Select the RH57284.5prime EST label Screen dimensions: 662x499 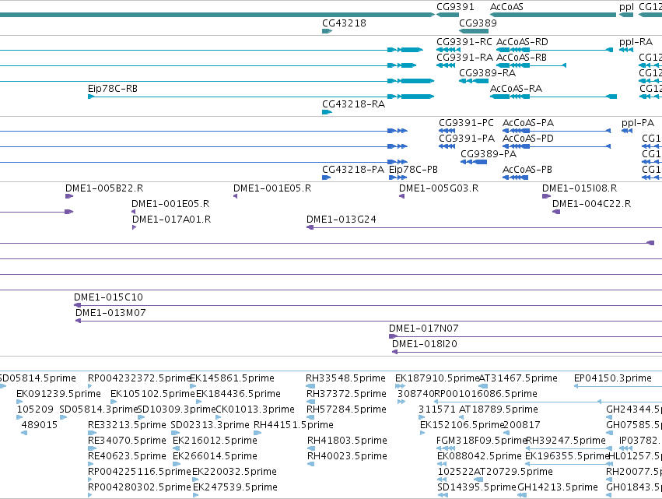coord(347,409)
